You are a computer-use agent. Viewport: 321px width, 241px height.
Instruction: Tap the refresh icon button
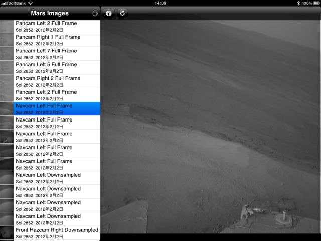(122, 14)
